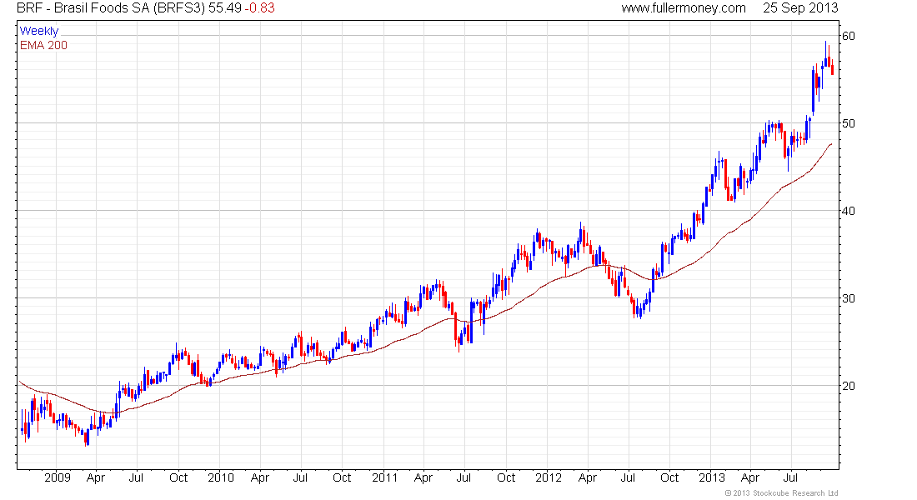Click the chart date 25 Sep 2013
The height and width of the screenshot is (500, 917).
(x=800, y=8)
